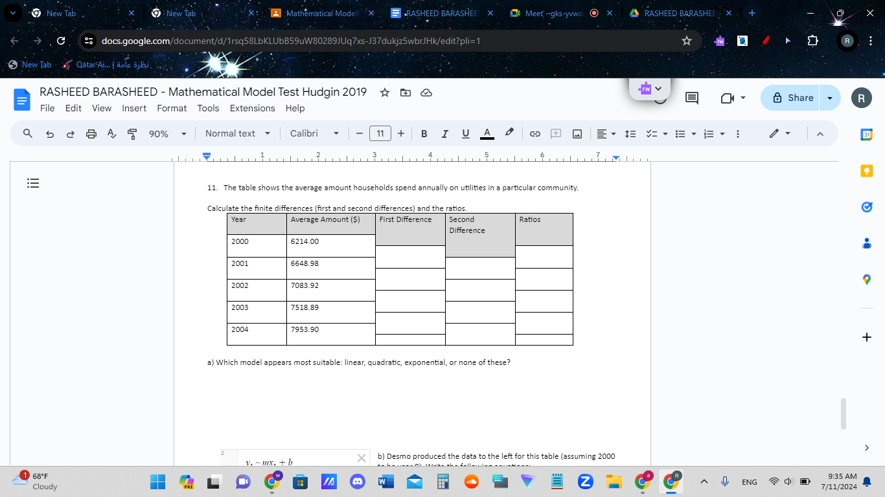Open the video call menu
This screenshot has height=497, width=885.
pos(733,98)
